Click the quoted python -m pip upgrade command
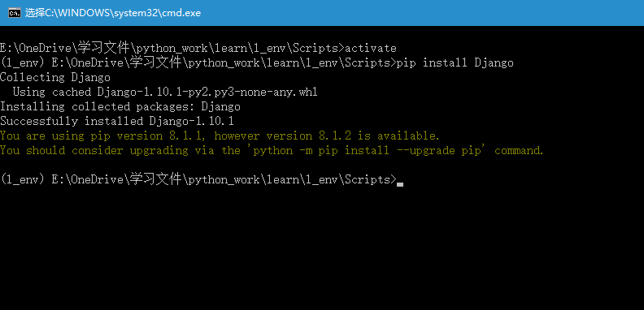Screen dimensions: 644x310 pyautogui.click(x=368, y=150)
